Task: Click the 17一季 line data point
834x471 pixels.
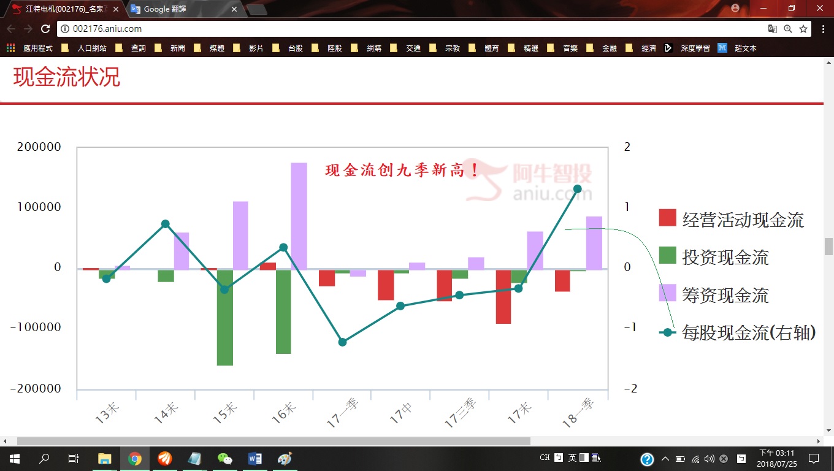Action: (342, 342)
